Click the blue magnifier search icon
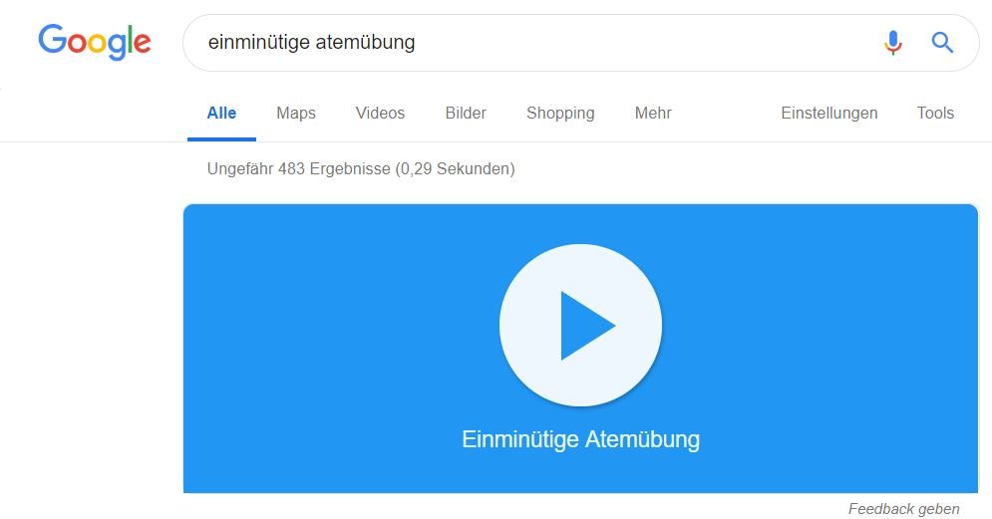Screen dimensions: 992x519 point(942,43)
